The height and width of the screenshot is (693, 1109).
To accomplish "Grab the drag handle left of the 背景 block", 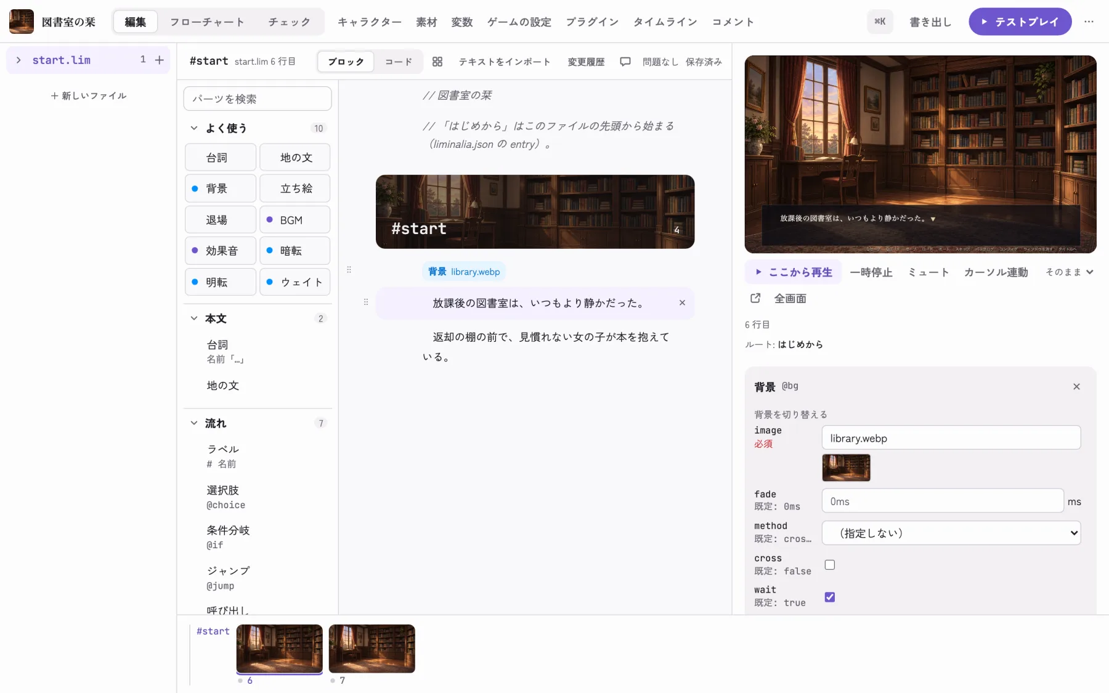I will [349, 270].
